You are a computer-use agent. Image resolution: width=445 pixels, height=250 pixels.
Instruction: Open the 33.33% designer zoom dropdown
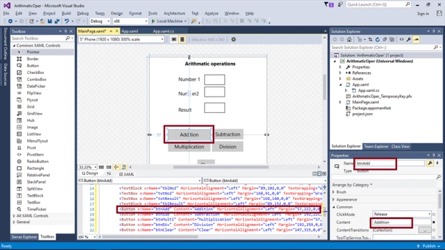coord(88,167)
